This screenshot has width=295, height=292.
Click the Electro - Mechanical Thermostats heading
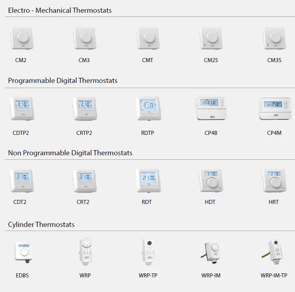pos(60,10)
